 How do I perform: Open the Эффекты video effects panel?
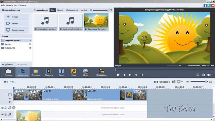click(x=49, y=73)
